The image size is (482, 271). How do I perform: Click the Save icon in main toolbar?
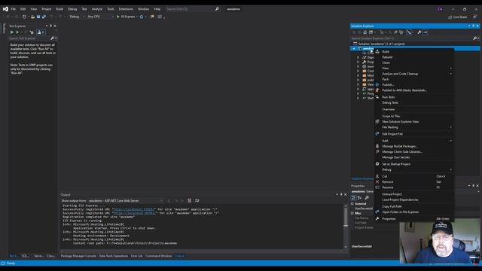click(38, 17)
